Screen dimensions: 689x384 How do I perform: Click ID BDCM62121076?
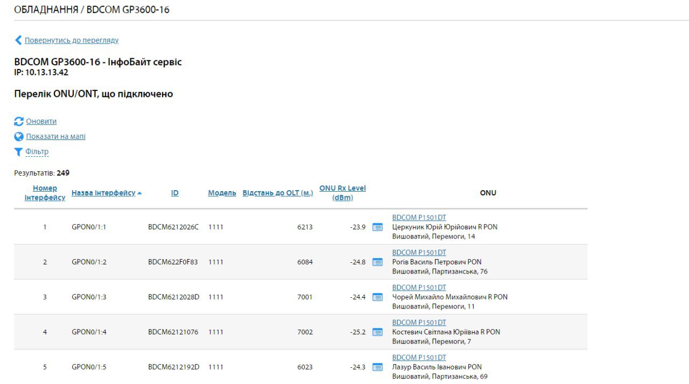(x=173, y=332)
